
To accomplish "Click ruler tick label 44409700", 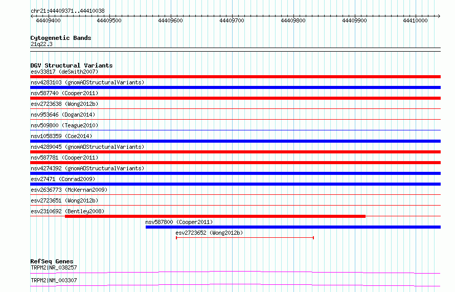I will click(232, 20).
